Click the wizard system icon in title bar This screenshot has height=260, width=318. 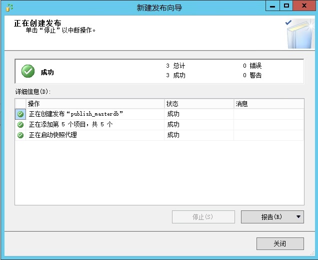click(9, 7)
